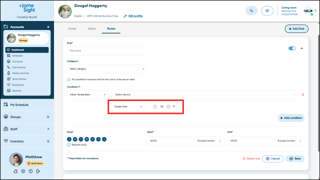Click HomeSight logo
This screenshot has width=320, height=180.
coord(27,8)
